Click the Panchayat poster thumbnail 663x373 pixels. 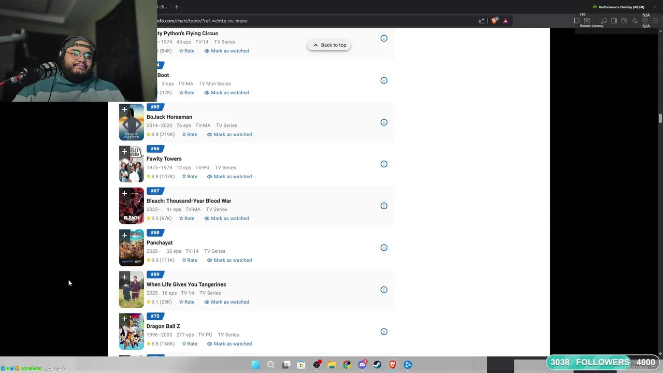point(132,248)
